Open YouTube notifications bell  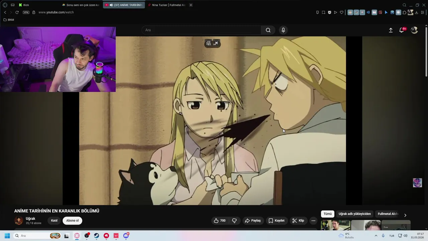coord(402,30)
